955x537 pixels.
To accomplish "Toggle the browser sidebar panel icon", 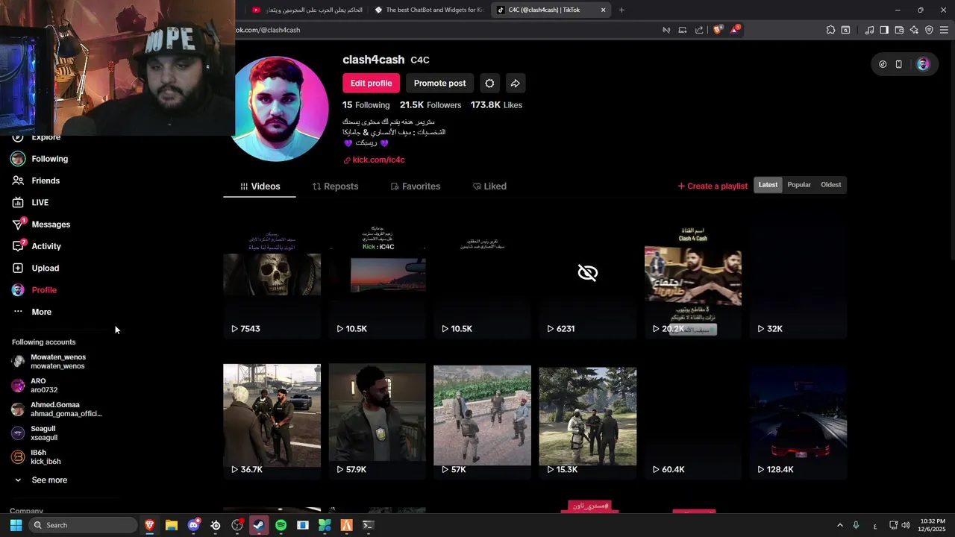I will click(884, 30).
